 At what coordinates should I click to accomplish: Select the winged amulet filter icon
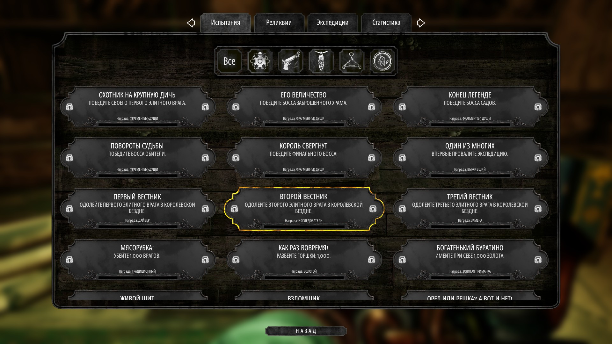click(x=321, y=61)
